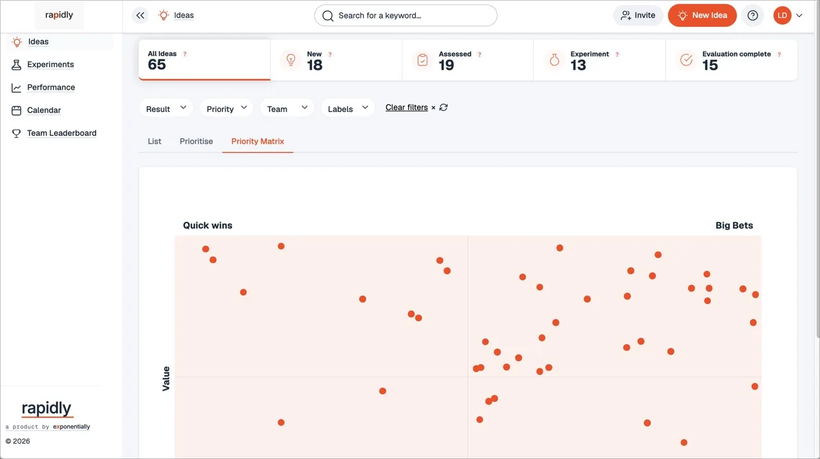Select the Priority Matrix tab
The width and height of the screenshot is (820, 459).
257,141
